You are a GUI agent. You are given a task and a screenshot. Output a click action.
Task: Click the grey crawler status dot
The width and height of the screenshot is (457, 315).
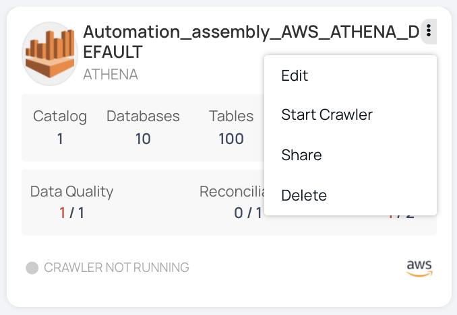pyautogui.click(x=32, y=268)
